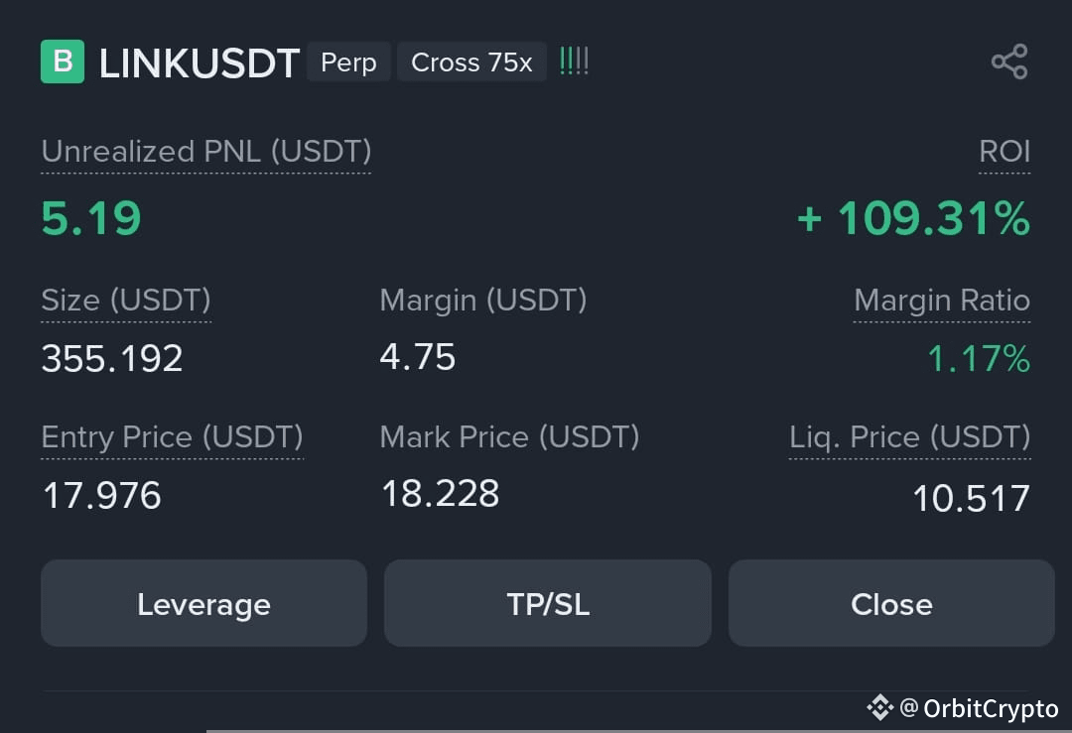Open the LINKUSDT pair title

199,63
